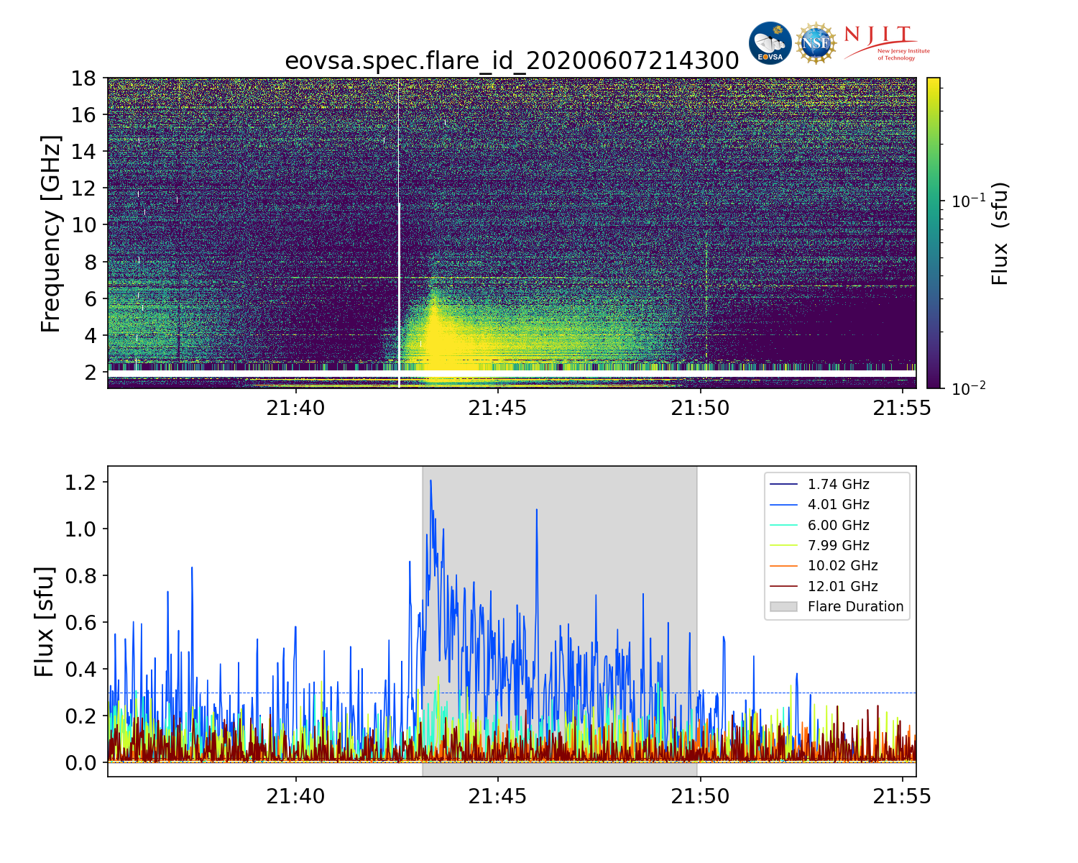This screenshot has height=863, width=1078.
Task: Click the 6.00 GHz legend entry
Action: coord(838,526)
